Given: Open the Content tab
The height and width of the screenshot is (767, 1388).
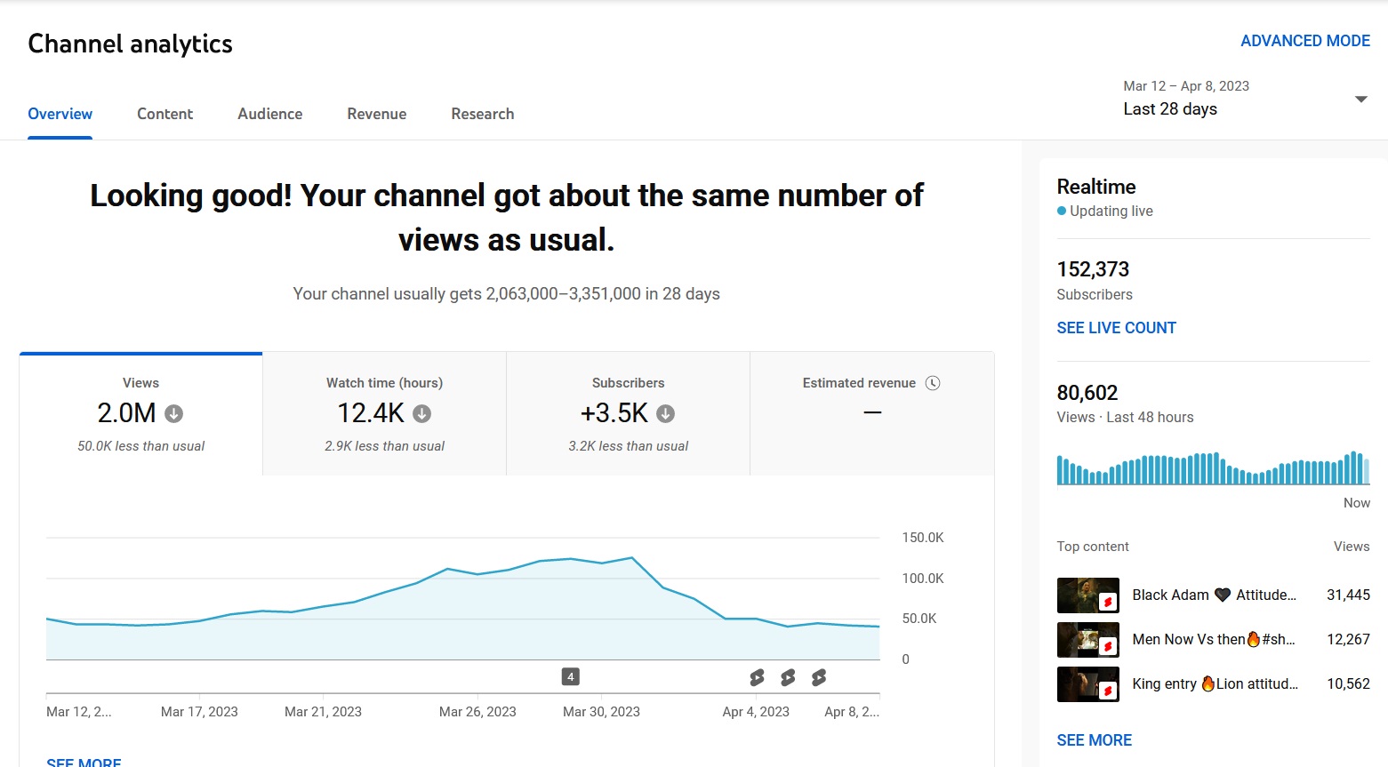Looking at the screenshot, I should (165, 114).
